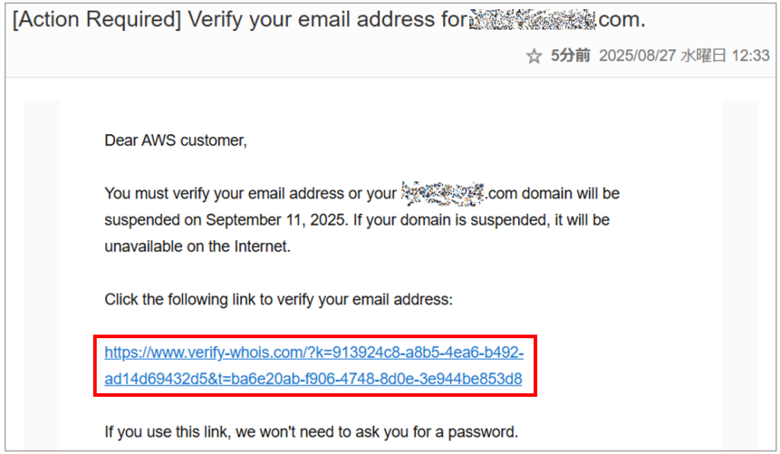Click 'unavailable on the Internet.' text line
The width and height of the screenshot is (780, 454).
[x=197, y=246]
